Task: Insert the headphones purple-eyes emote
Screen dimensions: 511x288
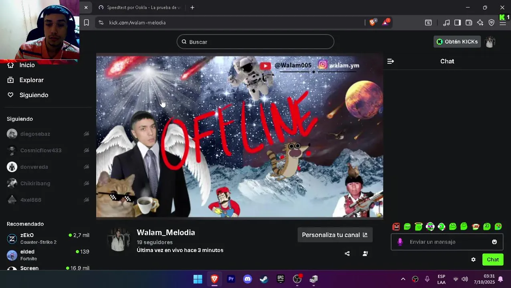Action: [x=430, y=227]
